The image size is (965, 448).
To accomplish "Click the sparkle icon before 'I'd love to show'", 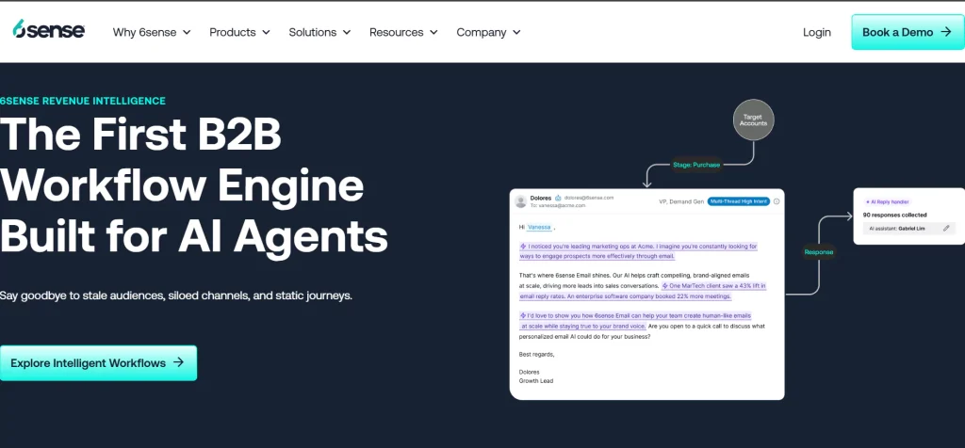I will click(x=523, y=315).
